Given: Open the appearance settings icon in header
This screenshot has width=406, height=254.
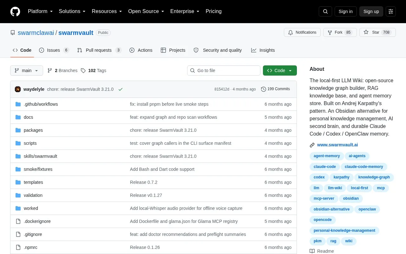Looking at the screenshot, I should 391,11.
